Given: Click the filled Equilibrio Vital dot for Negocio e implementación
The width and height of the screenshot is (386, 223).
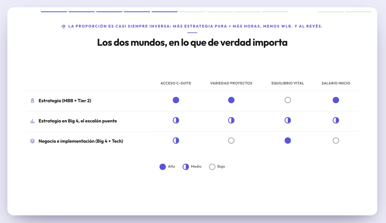Looking at the screenshot, I should click(288, 140).
